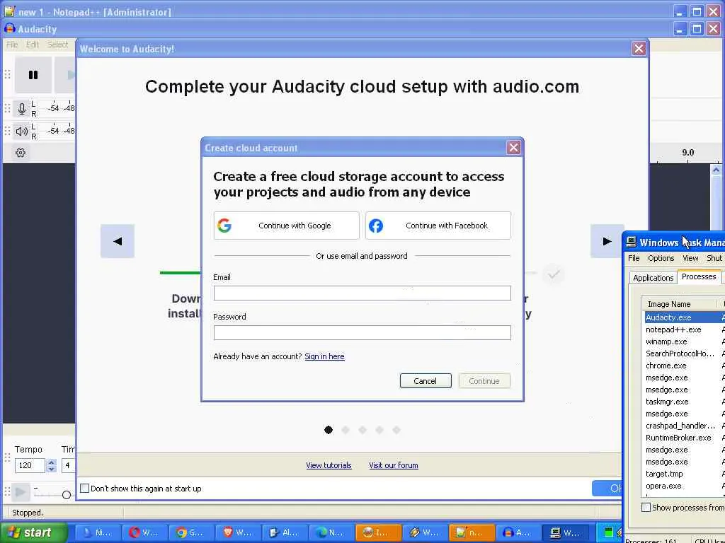Image resolution: width=725 pixels, height=543 pixels.
Task: Switch to Chrome taskbar button
Action: [x=191, y=533]
